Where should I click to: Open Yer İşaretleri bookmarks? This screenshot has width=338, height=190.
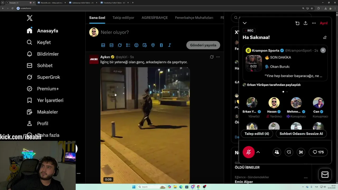[x=45, y=100]
